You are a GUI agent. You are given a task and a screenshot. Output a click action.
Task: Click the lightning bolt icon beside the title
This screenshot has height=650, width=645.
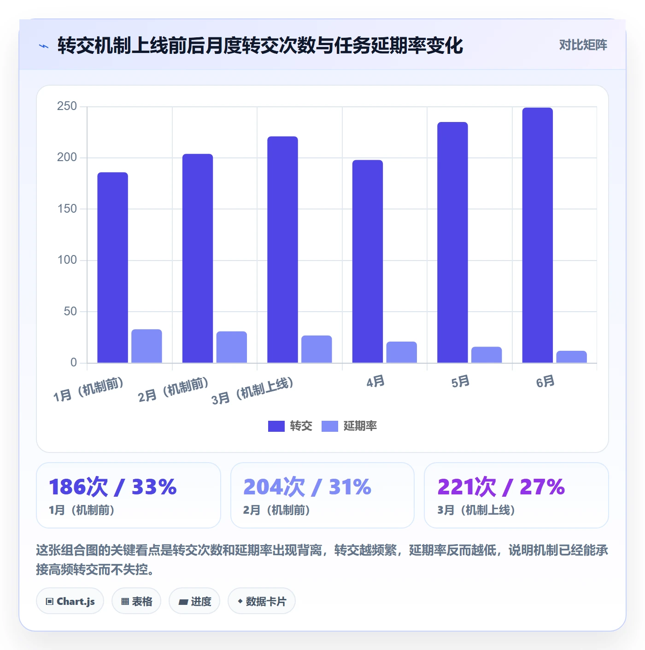[x=44, y=46]
